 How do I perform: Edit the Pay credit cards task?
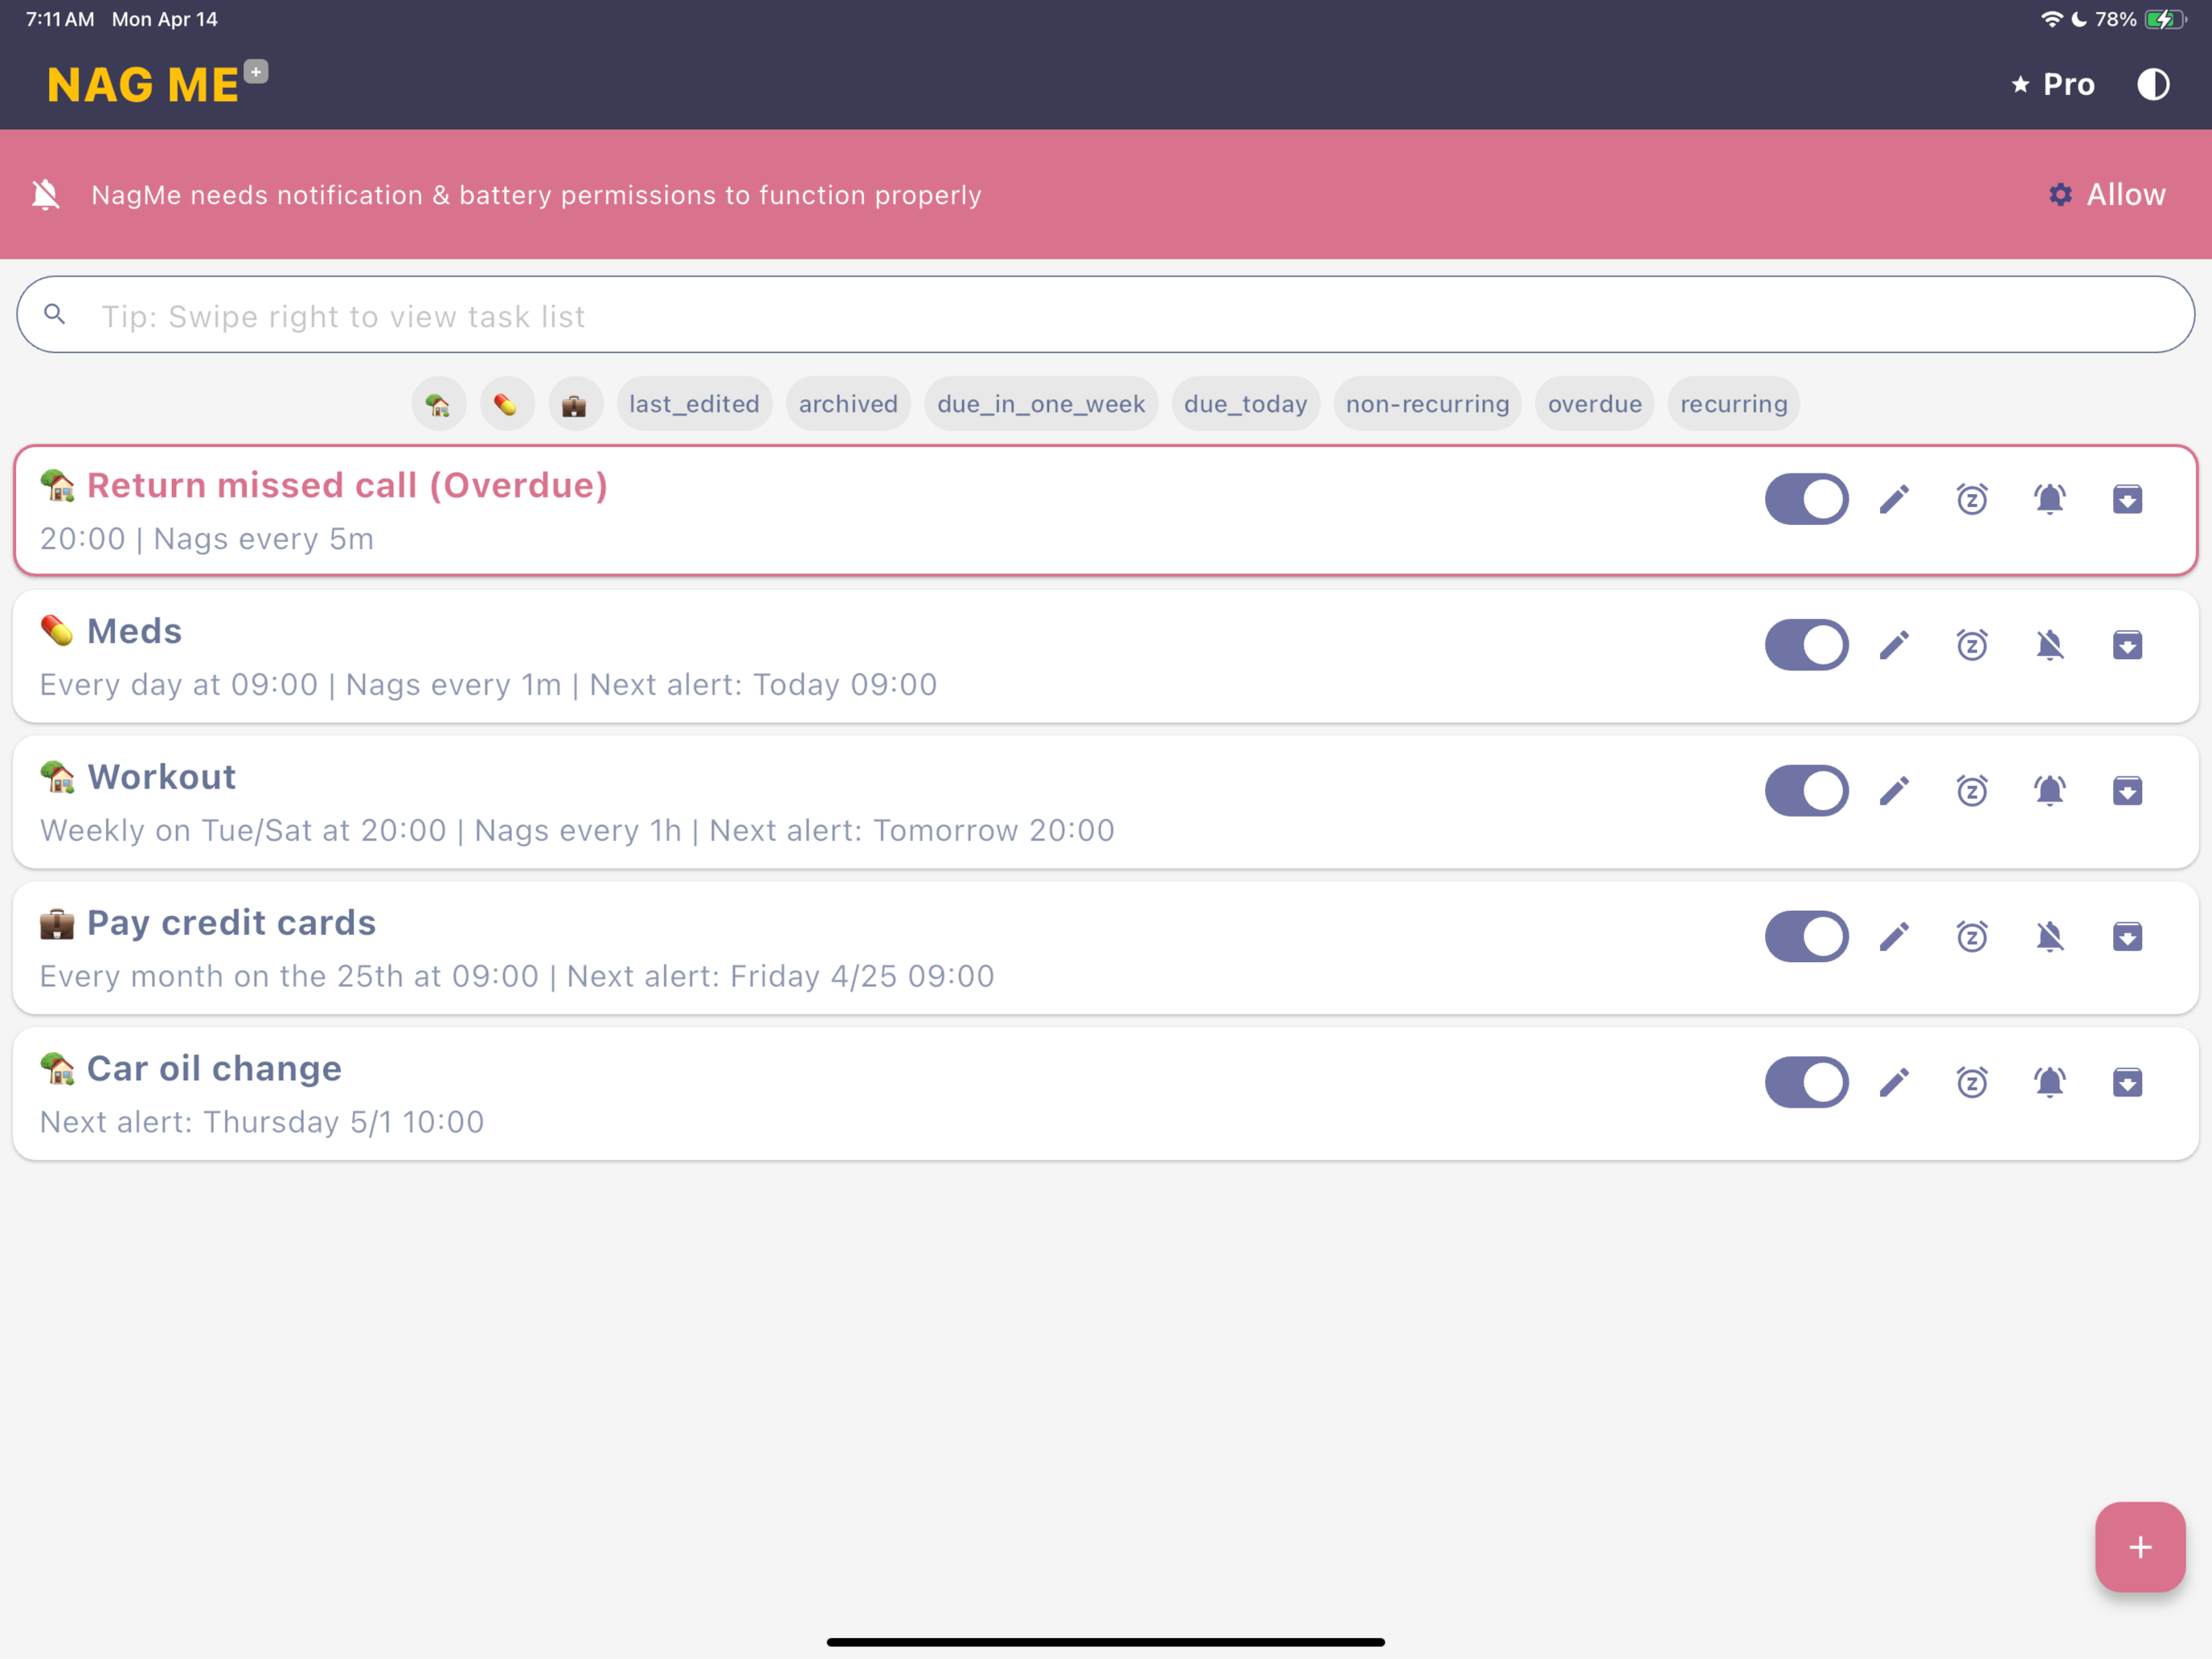1894,937
